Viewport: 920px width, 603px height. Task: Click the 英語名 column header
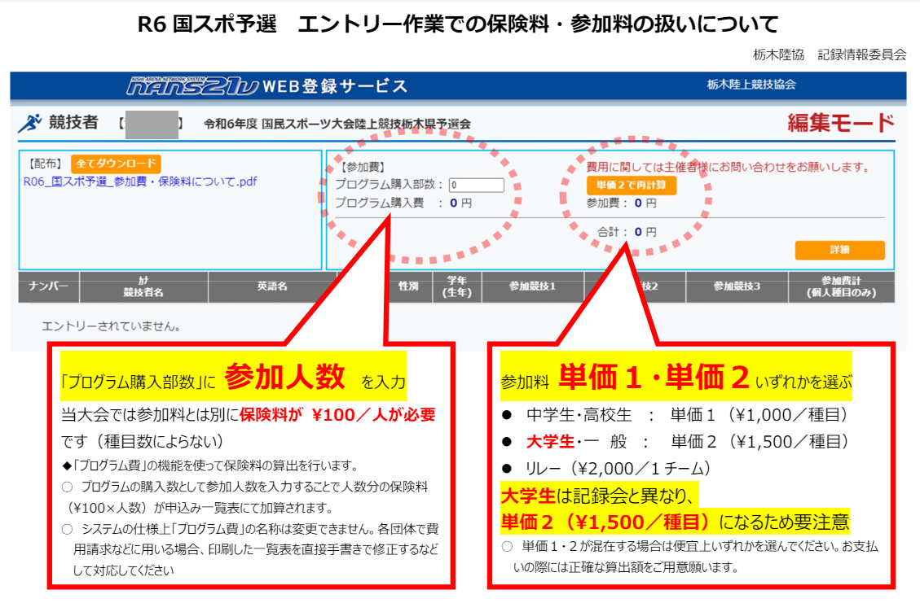(x=272, y=286)
